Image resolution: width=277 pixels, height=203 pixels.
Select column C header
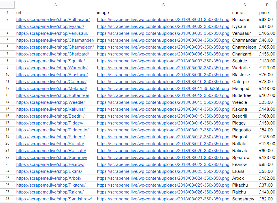pos(244,5)
